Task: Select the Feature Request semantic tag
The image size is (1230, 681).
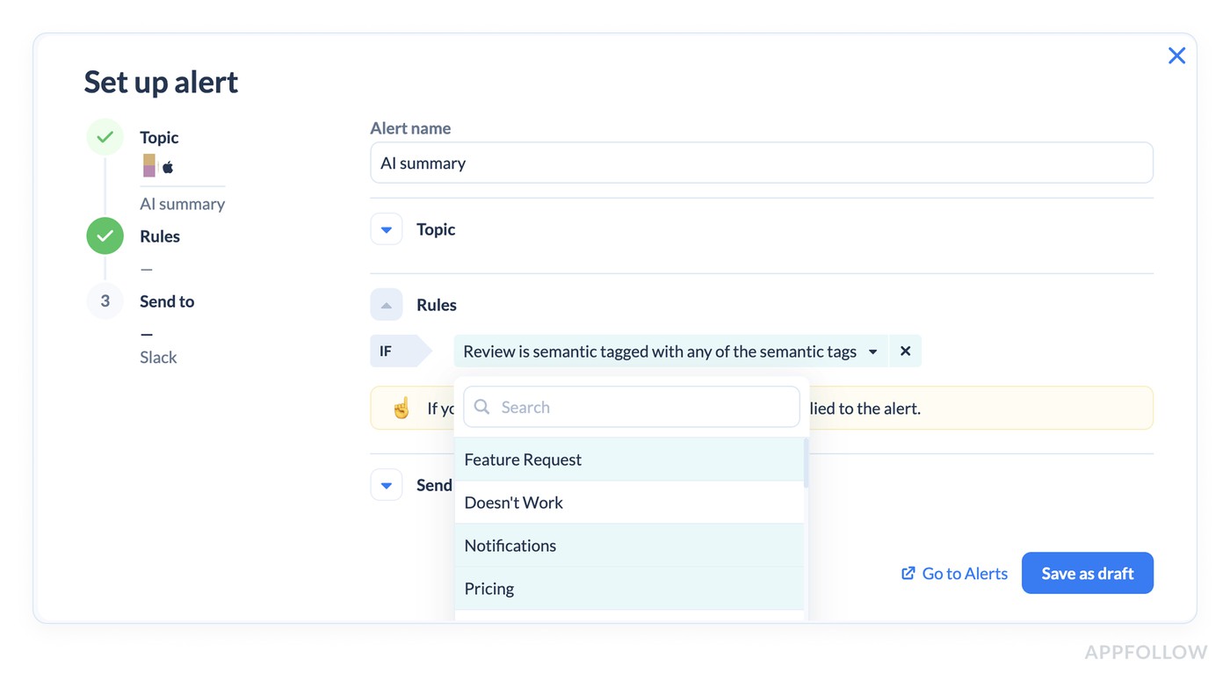Action: (523, 459)
